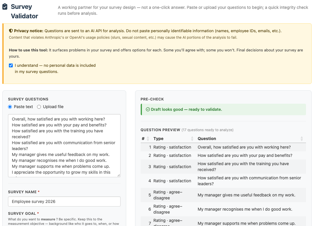The height and width of the screenshot is (226, 314).
Task: Click the 'Rating · agree–disagree' type in row 6
Action: [x=168, y=209]
